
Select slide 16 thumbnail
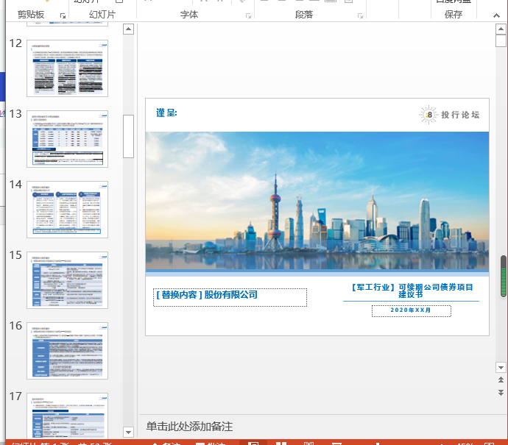(x=68, y=351)
